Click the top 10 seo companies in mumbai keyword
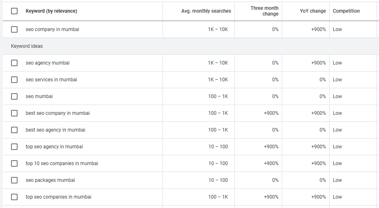The image size is (379, 208). pyautogui.click(x=62, y=163)
